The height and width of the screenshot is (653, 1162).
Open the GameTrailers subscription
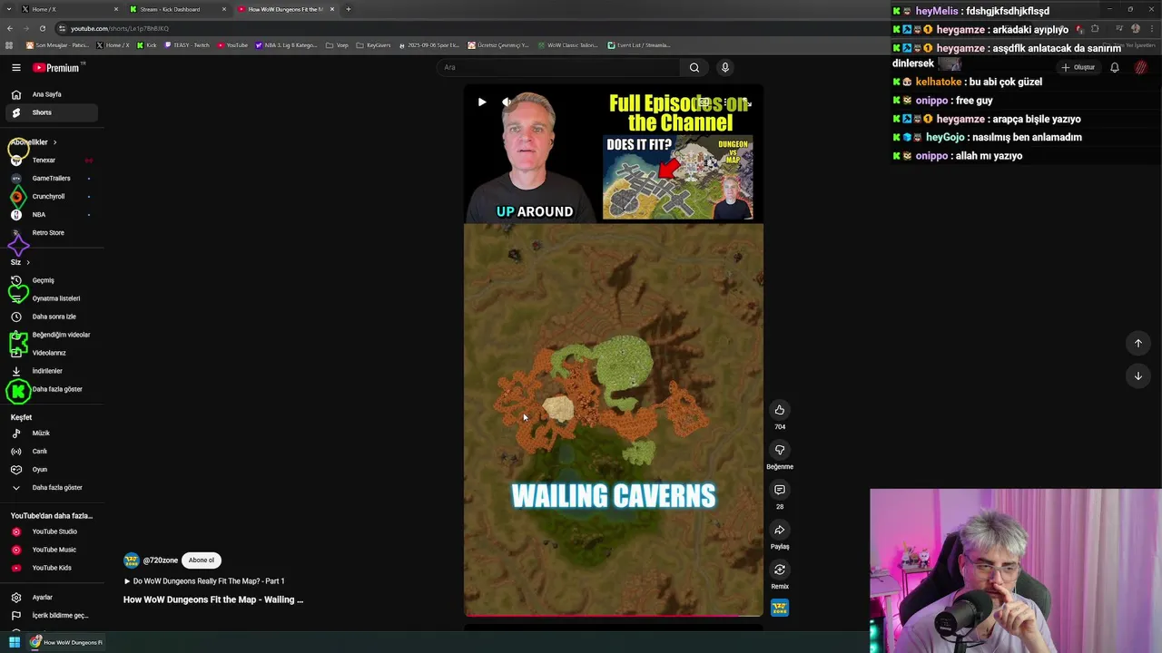[x=51, y=179]
